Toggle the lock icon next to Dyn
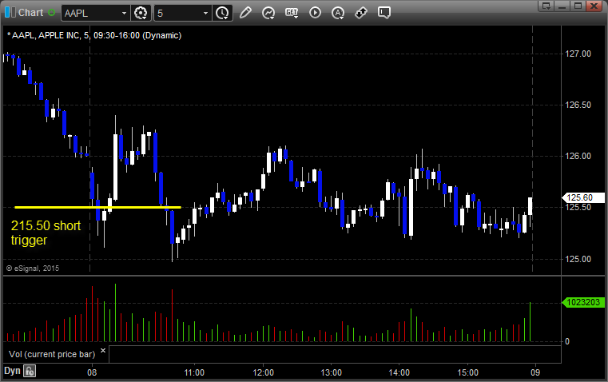Screen dimensions: 608x382 30,371
